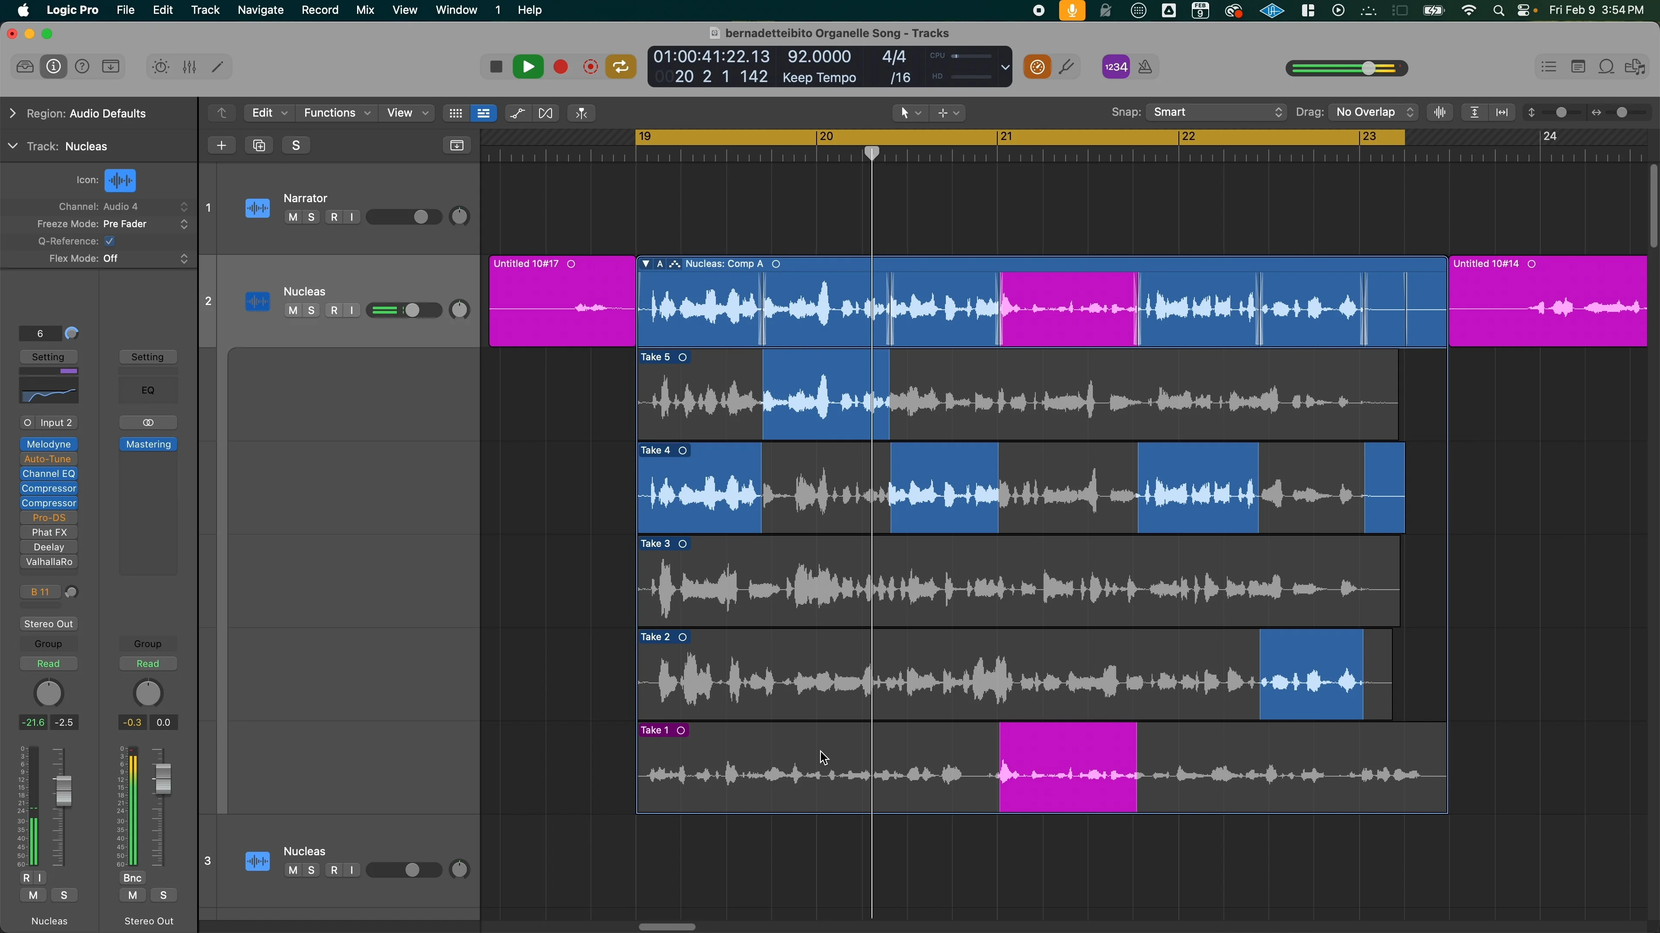Click the Mastering send button
Image resolution: width=1660 pixels, height=933 pixels.
tap(147, 444)
